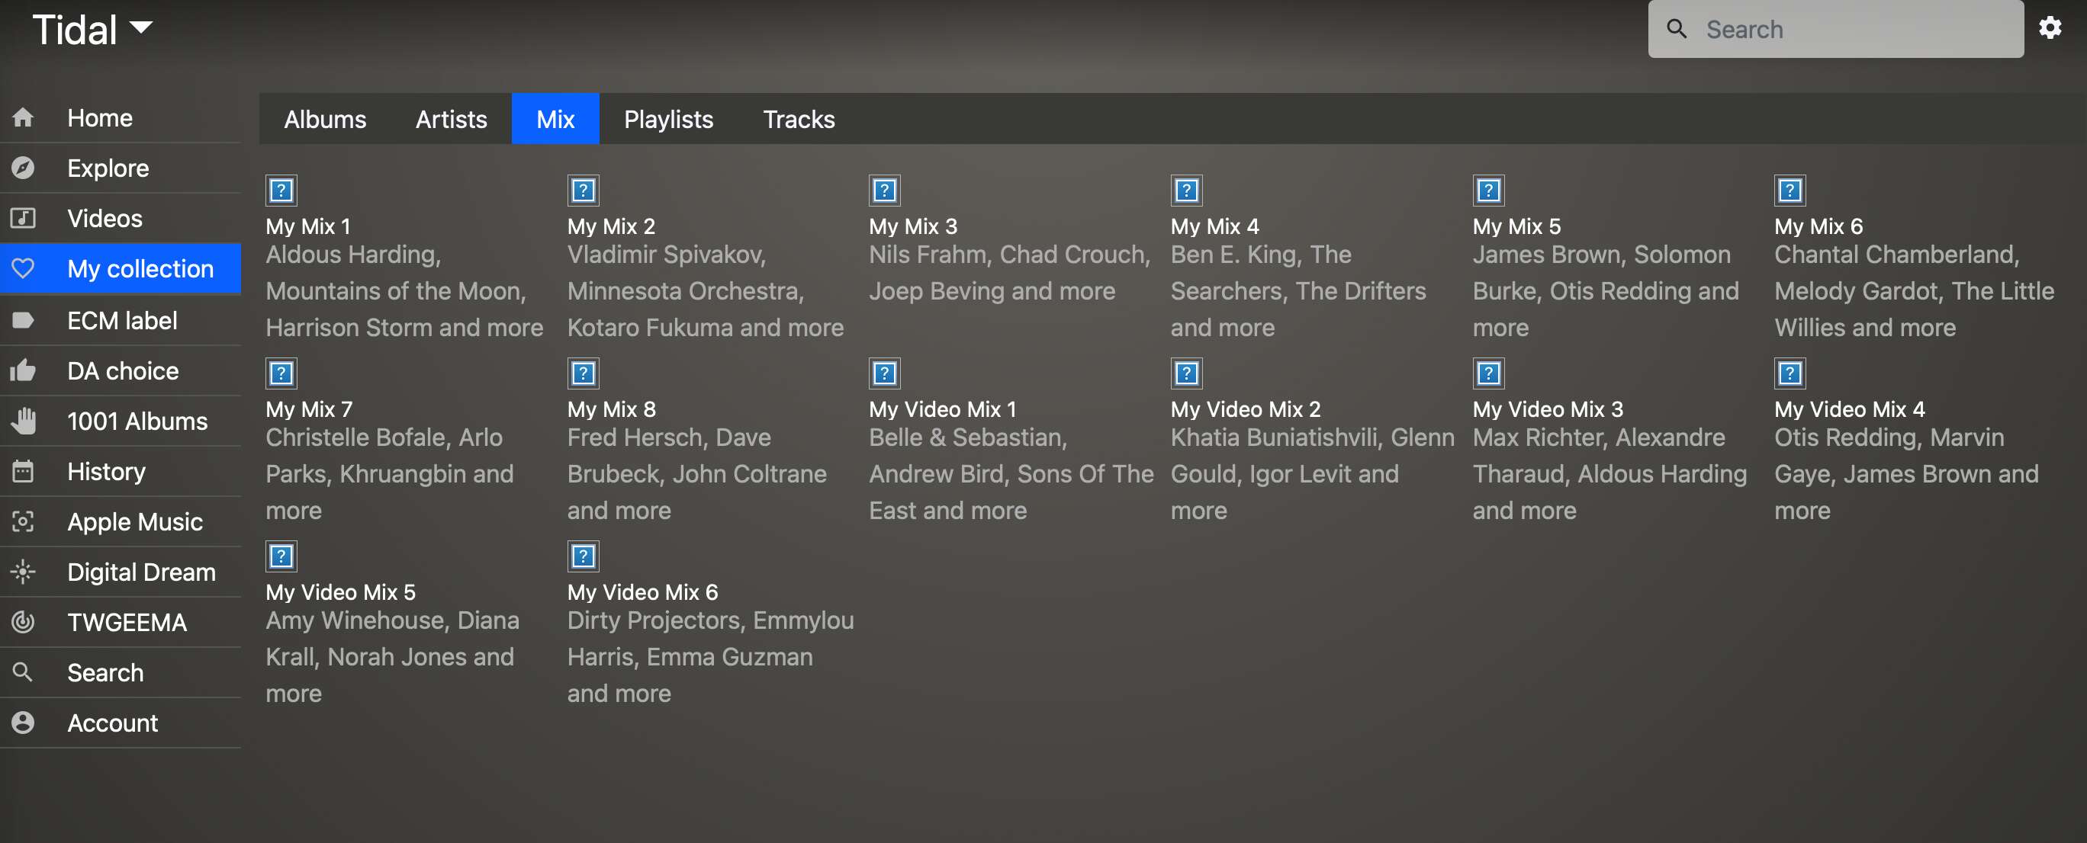Click the sidebar Search magnifier icon
This screenshot has height=843, width=2087.
click(x=23, y=672)
